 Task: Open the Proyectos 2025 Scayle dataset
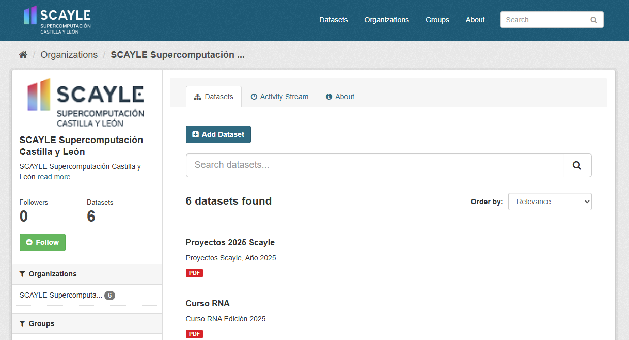coord(230,242)
